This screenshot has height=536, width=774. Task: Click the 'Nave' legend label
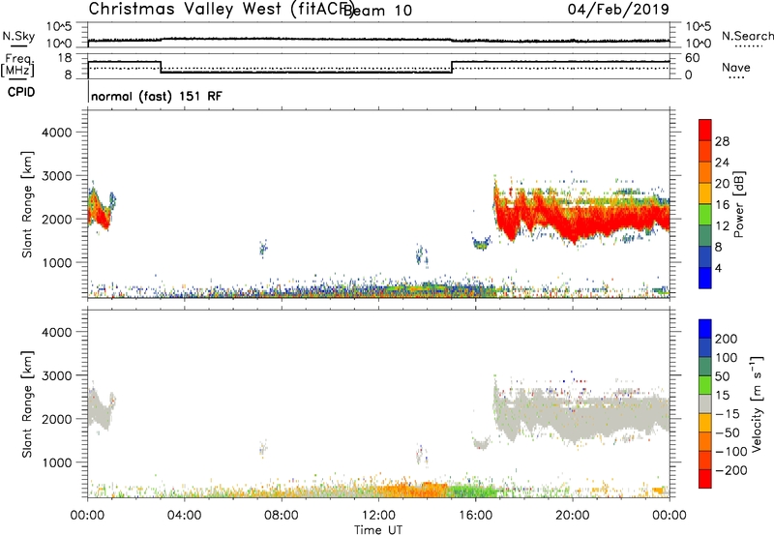(736, 67)
